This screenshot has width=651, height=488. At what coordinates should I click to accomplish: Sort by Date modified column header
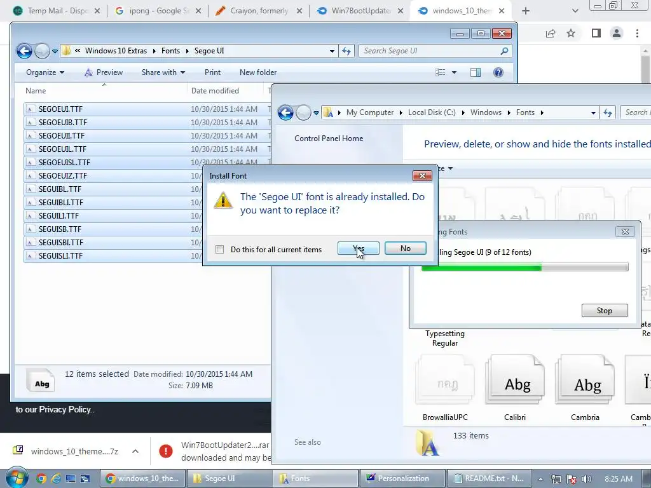pos(215,90)
